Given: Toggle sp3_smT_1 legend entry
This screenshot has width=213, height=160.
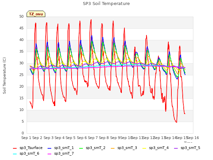Looking at the screenshot, I should point(61,148).
